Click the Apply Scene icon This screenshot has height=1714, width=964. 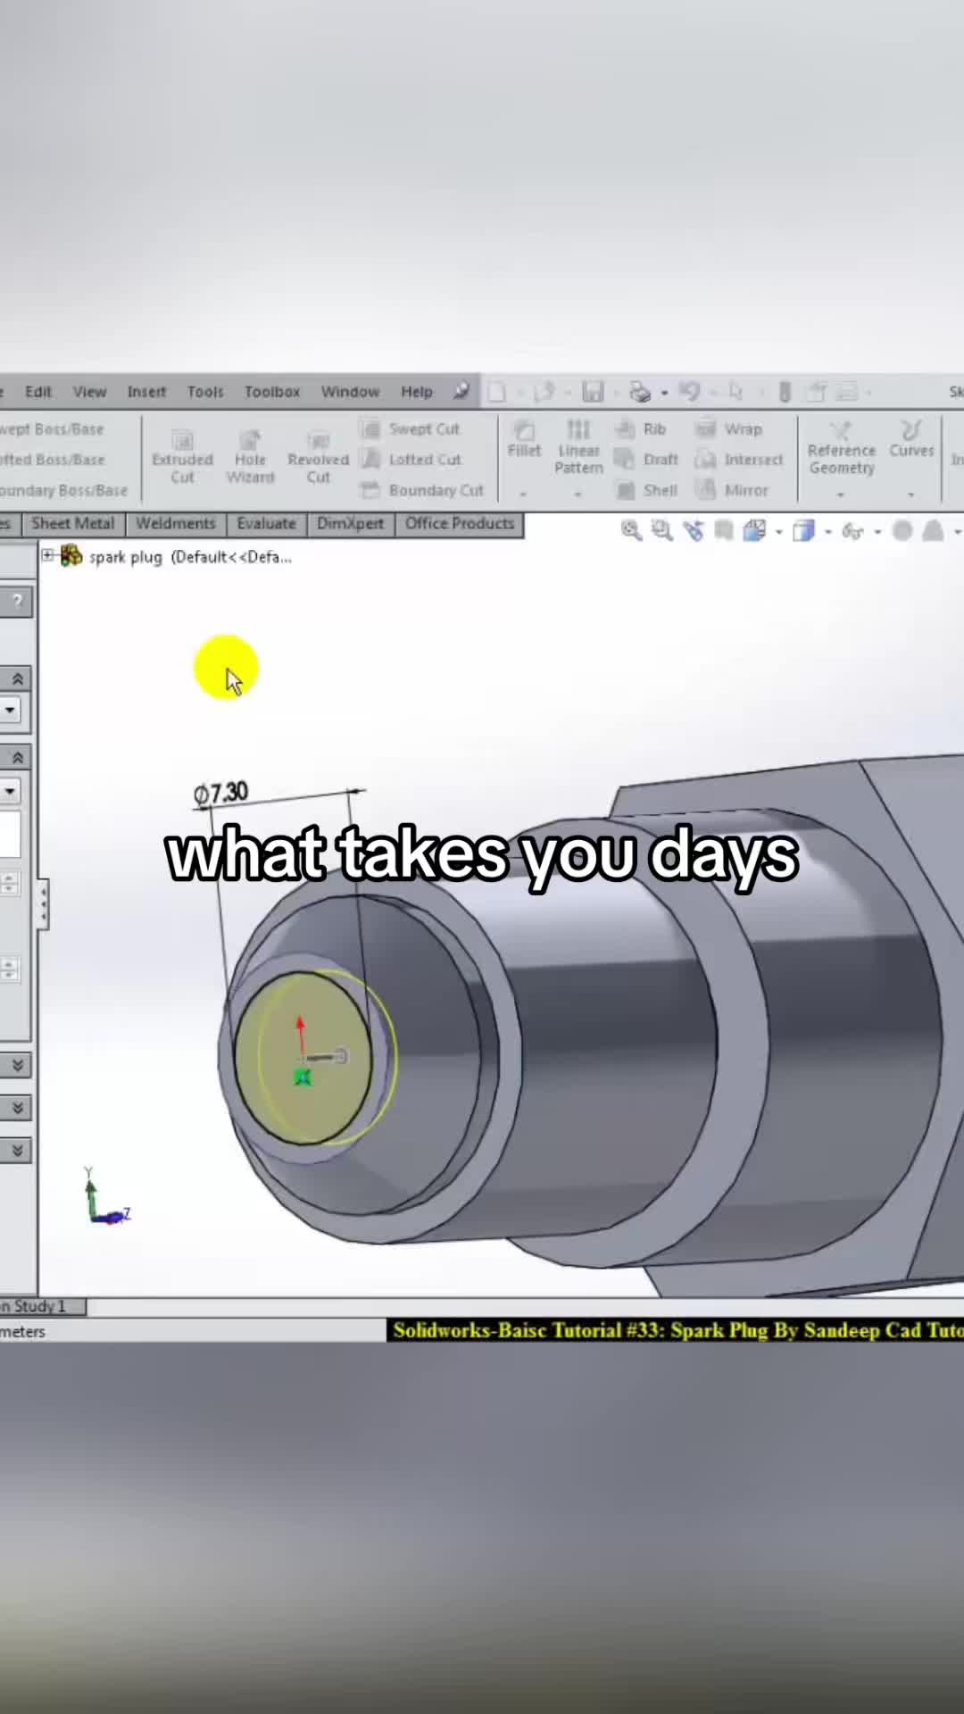click(x=933, y=531)
